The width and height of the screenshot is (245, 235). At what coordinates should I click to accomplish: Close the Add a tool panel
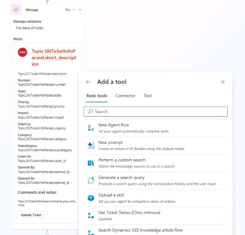pyautogui.click(x=222, y=82)
